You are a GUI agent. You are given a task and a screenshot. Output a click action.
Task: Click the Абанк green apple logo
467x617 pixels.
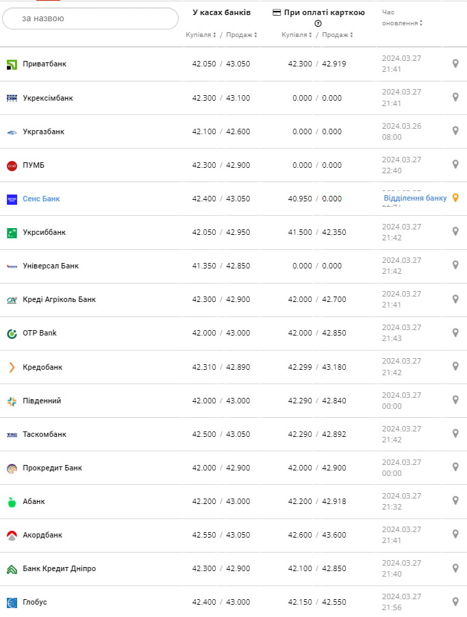click(x=12, y=501)
